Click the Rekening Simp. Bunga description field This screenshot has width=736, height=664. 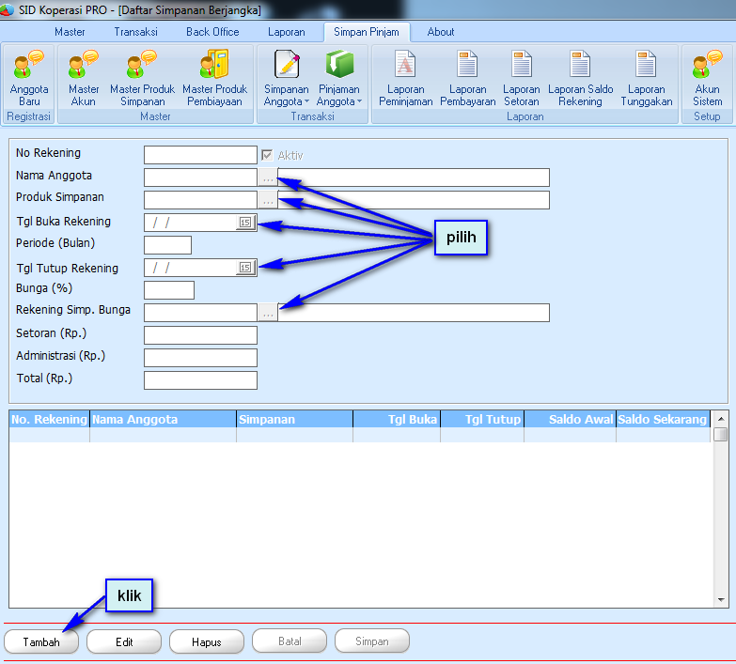pyautogui.click(x=414, y=313)
